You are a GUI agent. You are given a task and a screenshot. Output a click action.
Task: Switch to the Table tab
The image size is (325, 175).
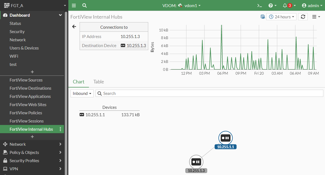99,82
